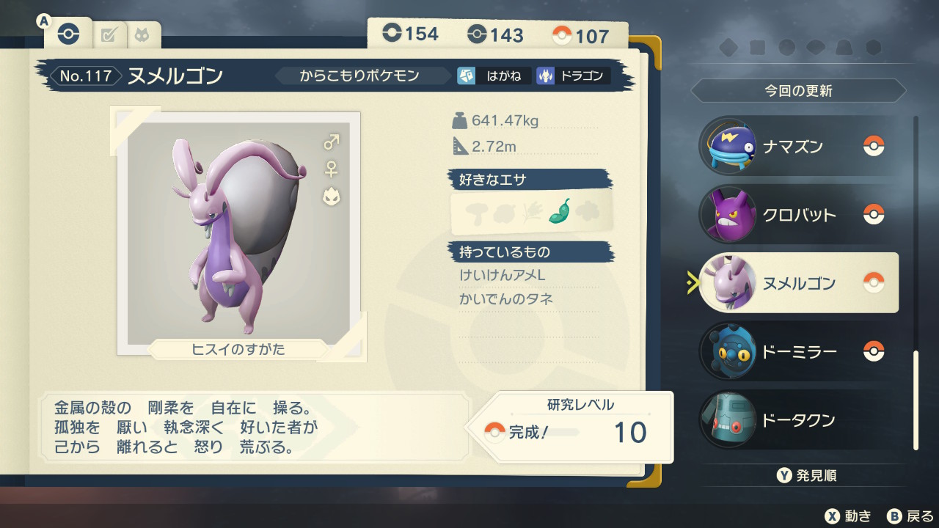The image size is (939, 528).
Task: Click the female gender symbol icon
Action: (332, 169)
